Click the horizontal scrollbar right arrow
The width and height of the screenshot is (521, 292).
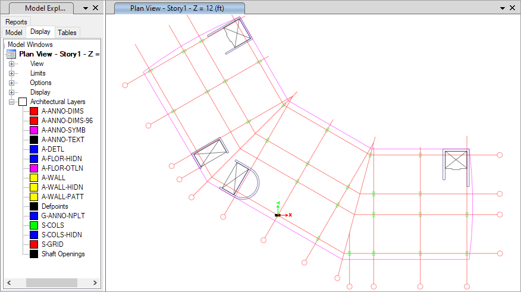(x=96, y=282)
